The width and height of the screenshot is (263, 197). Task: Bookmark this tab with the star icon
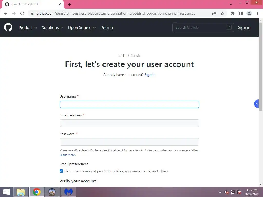pyautogui.click(x=222, y=13)
